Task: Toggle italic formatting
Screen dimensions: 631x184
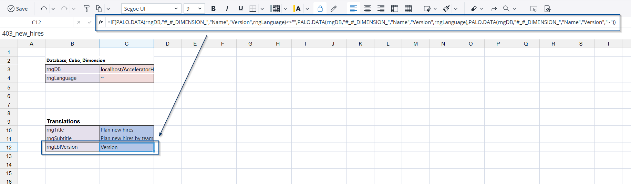Action: pos(227,9)
